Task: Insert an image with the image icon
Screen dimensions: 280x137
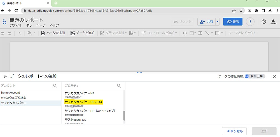Action: pyautogui.click(x=192, y=33)
